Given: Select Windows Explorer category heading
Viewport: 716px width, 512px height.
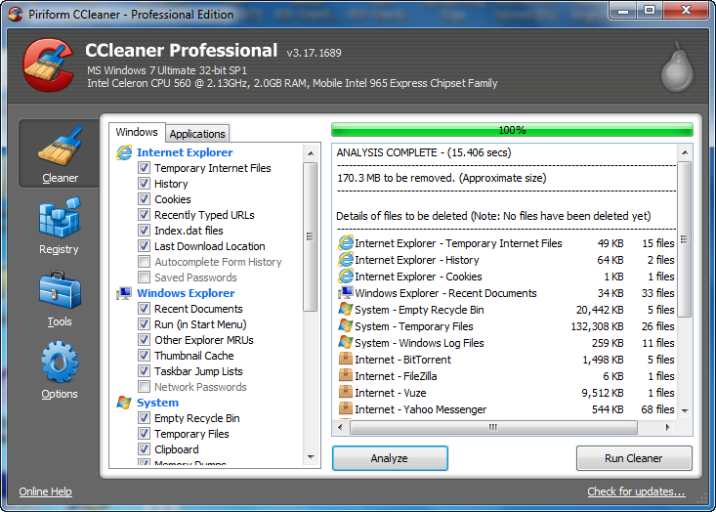Looking at the screenshot, I should (x=186, y=293).
